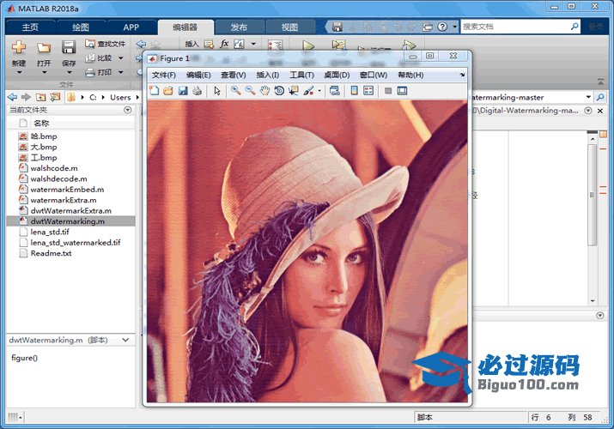
Task: Open the 桌面(D) menu in Figure 1
Action: [337, 75]
